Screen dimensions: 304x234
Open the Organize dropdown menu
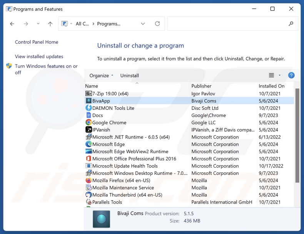point(101,76)
